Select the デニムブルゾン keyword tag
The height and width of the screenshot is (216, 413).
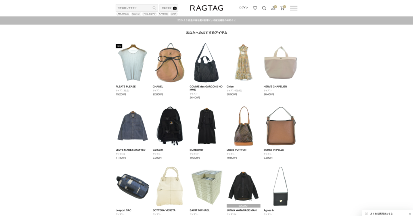149,14
